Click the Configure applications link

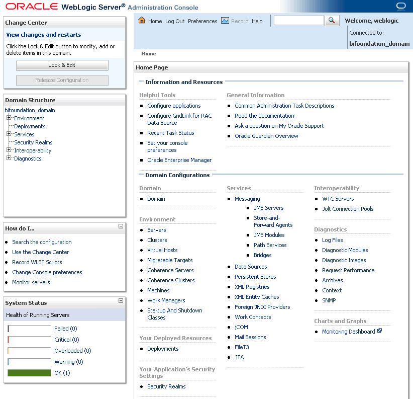174,106
